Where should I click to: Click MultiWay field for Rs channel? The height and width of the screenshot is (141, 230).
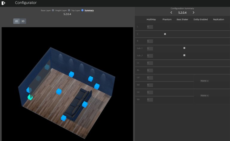pyautogui.click(x=150, y=70)
